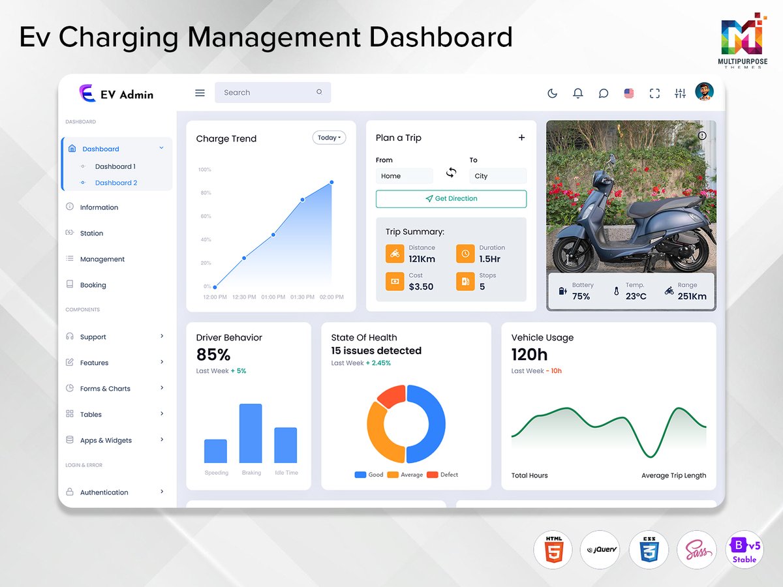
Task: Expand the Tables menu chevron
Action: click(162, 414)
